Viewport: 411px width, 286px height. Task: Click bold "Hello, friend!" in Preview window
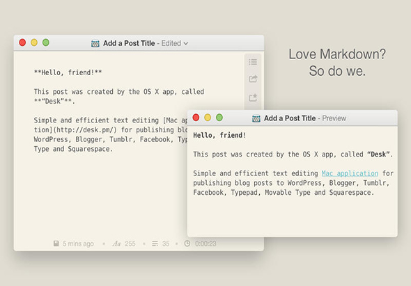[x=219, y=136]
